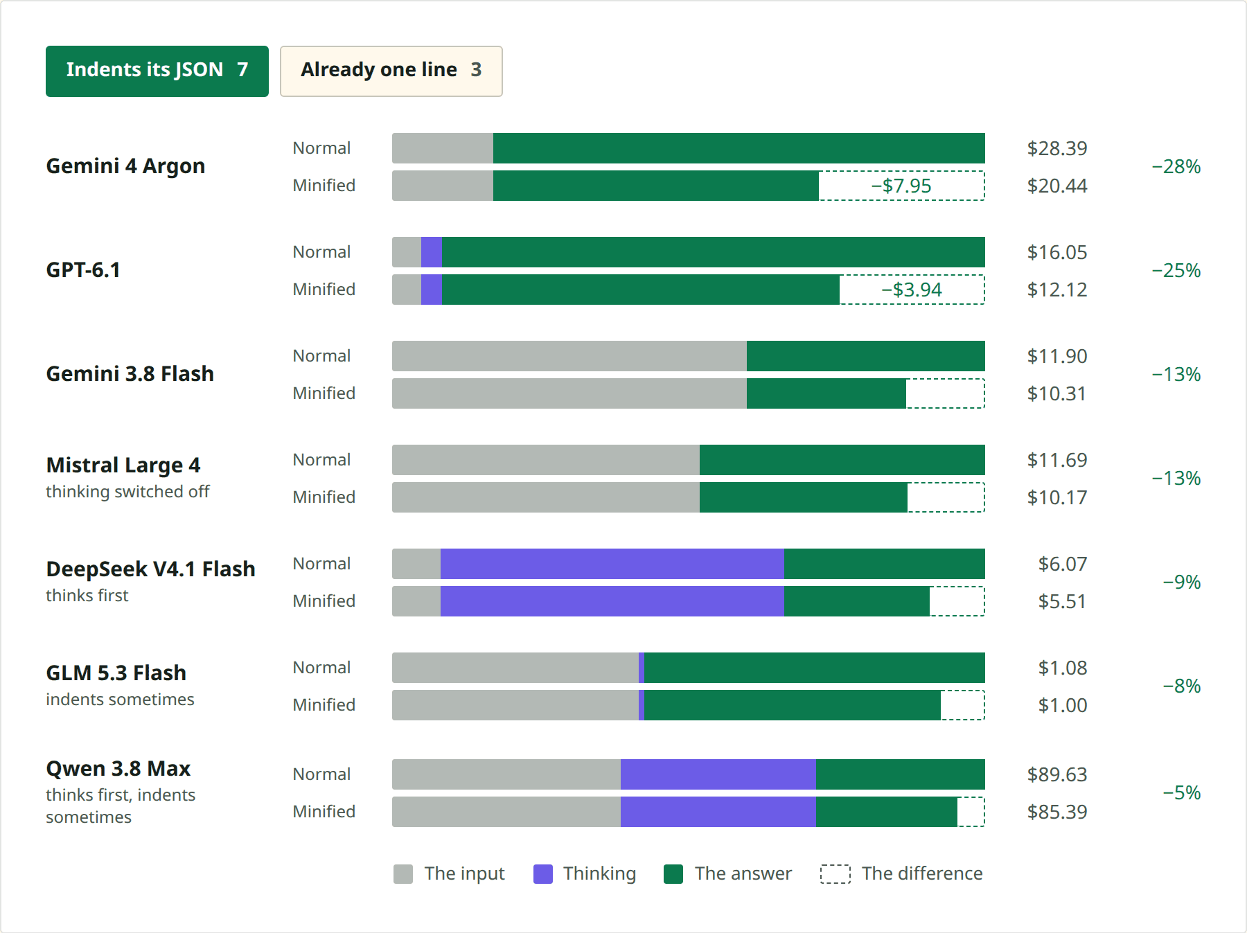
Task: Click the Qwen 3.8 Max model name
Action: tap(118, 768)
